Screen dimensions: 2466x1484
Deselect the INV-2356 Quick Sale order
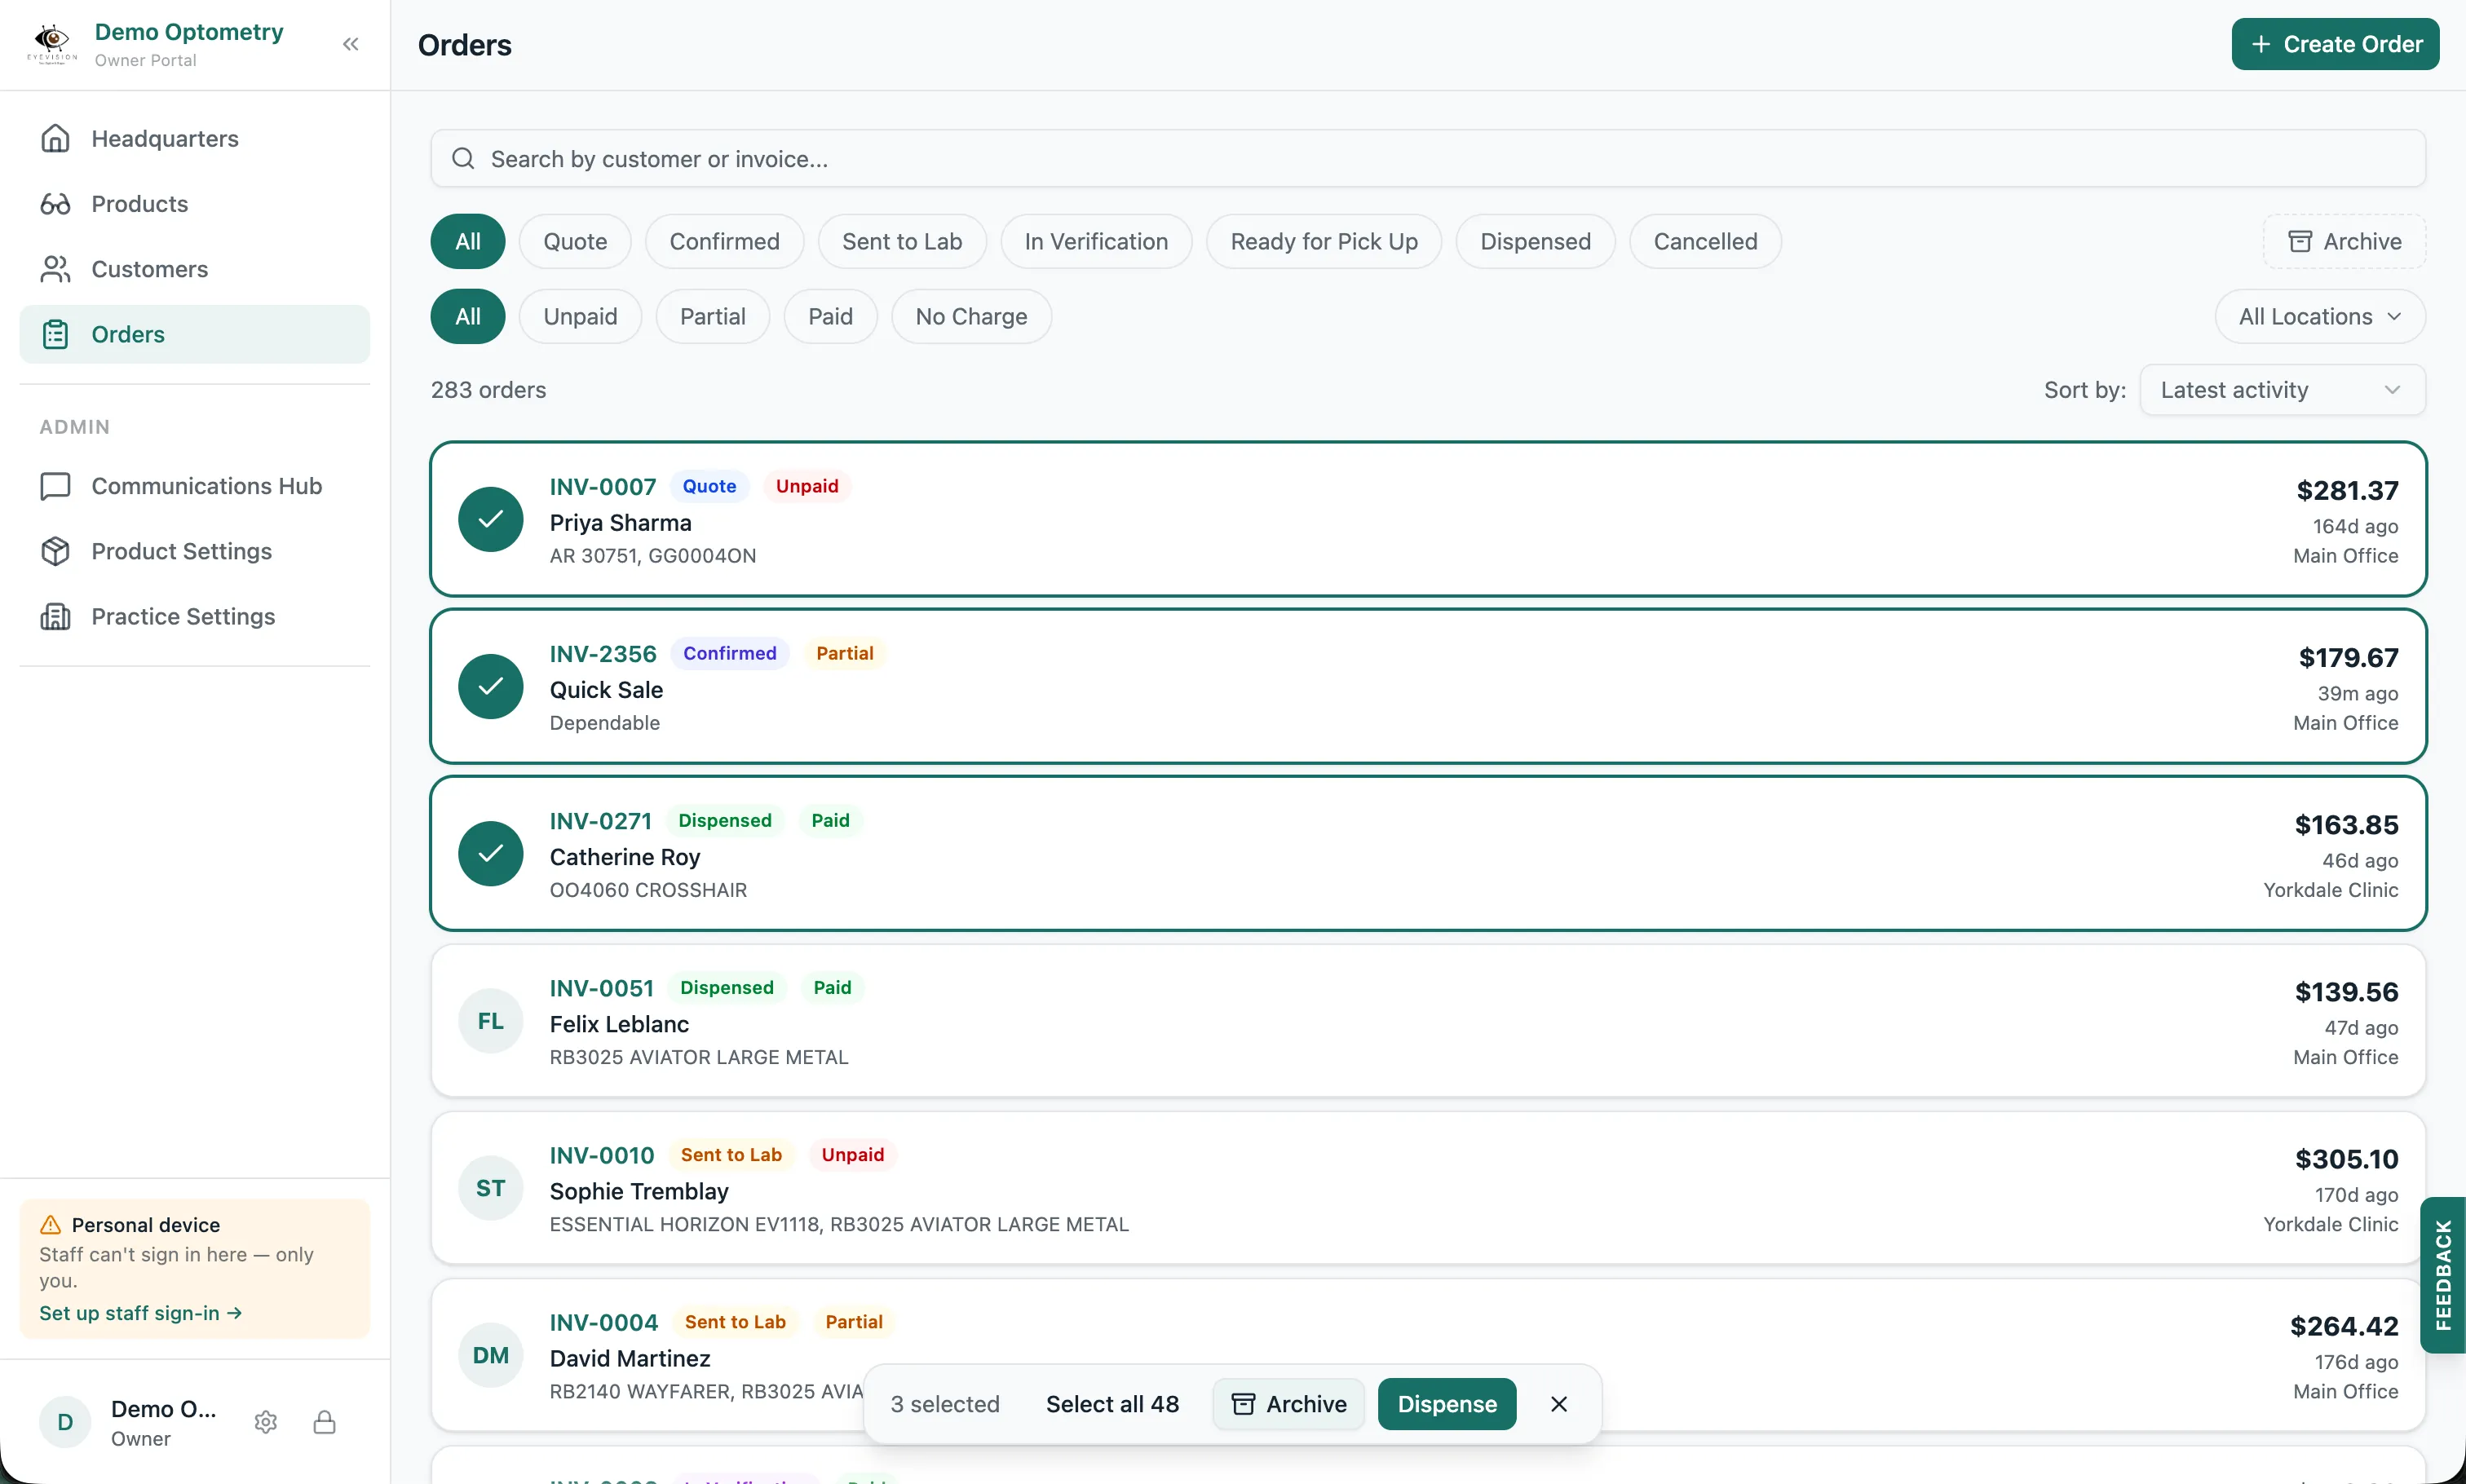[x=490, y=686]
